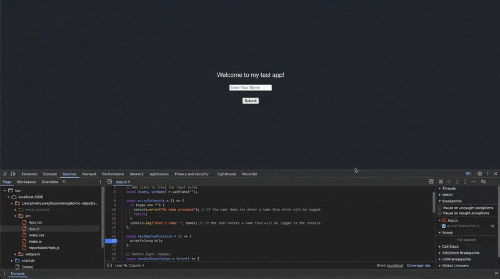Follow the bundle.js source link

(395, 265)
